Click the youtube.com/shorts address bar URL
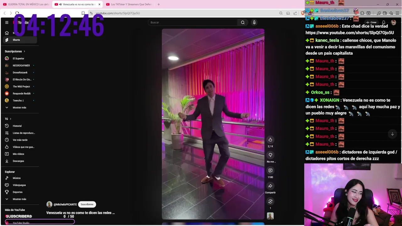Viewport: 402px width, 226px height. coord(118,13)
